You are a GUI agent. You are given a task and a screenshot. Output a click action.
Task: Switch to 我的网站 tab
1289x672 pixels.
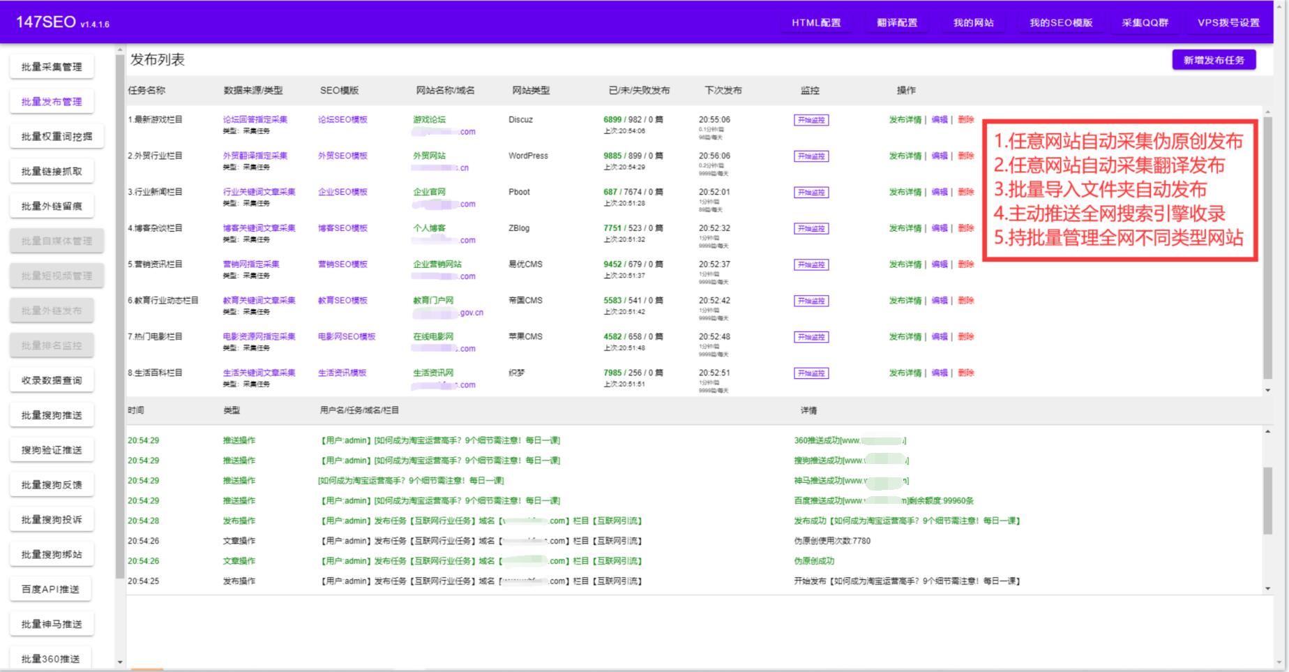974,22
